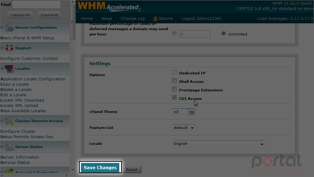The height and width of the screenshot is (177, 314).
Task: Open the Change Log menu item
Action: 132,18
